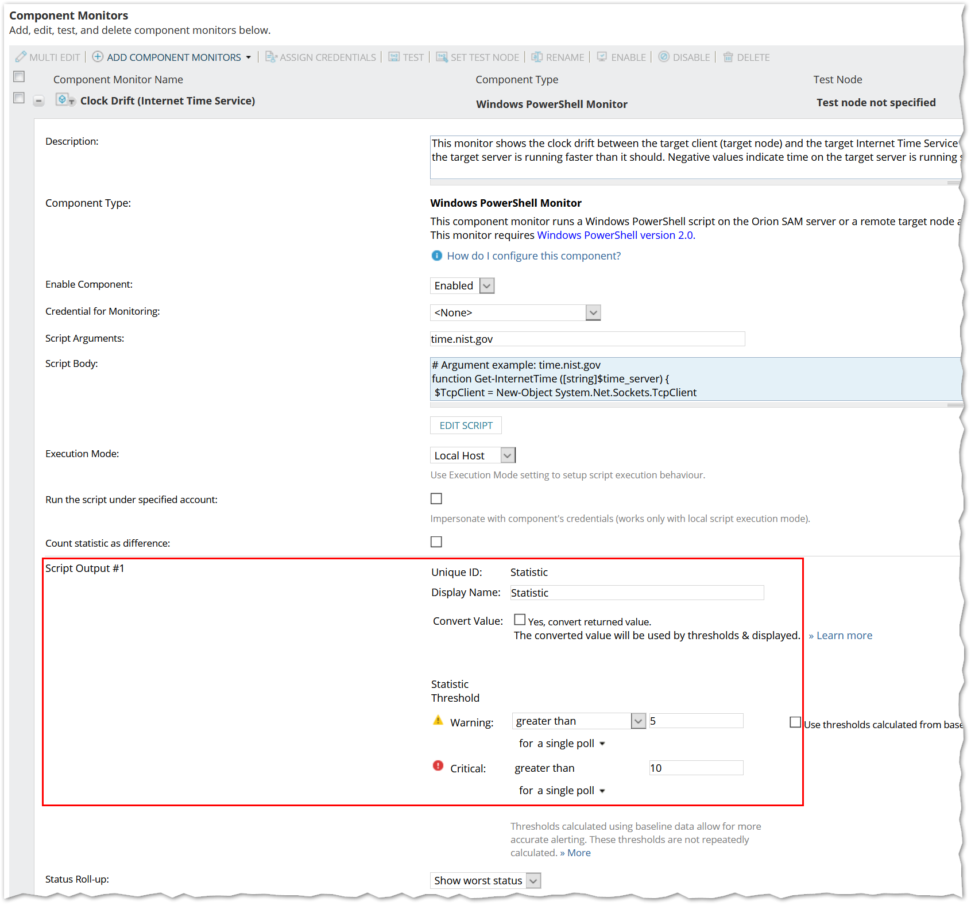Click 'Test node not specified' text
Screen dimensions: 971x905
pyautogui.click(x=876, y=102)
